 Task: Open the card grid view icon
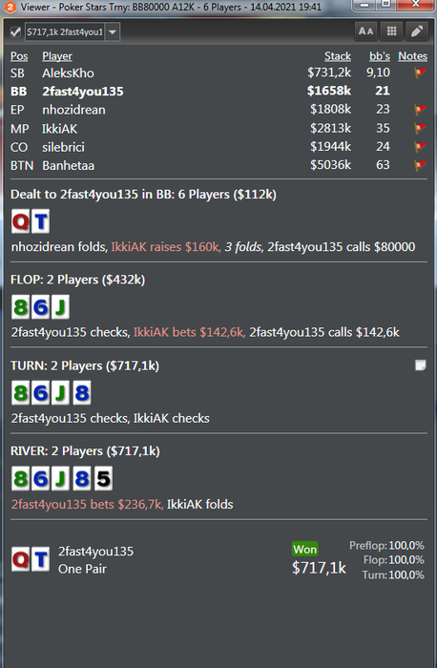point(391,31)
